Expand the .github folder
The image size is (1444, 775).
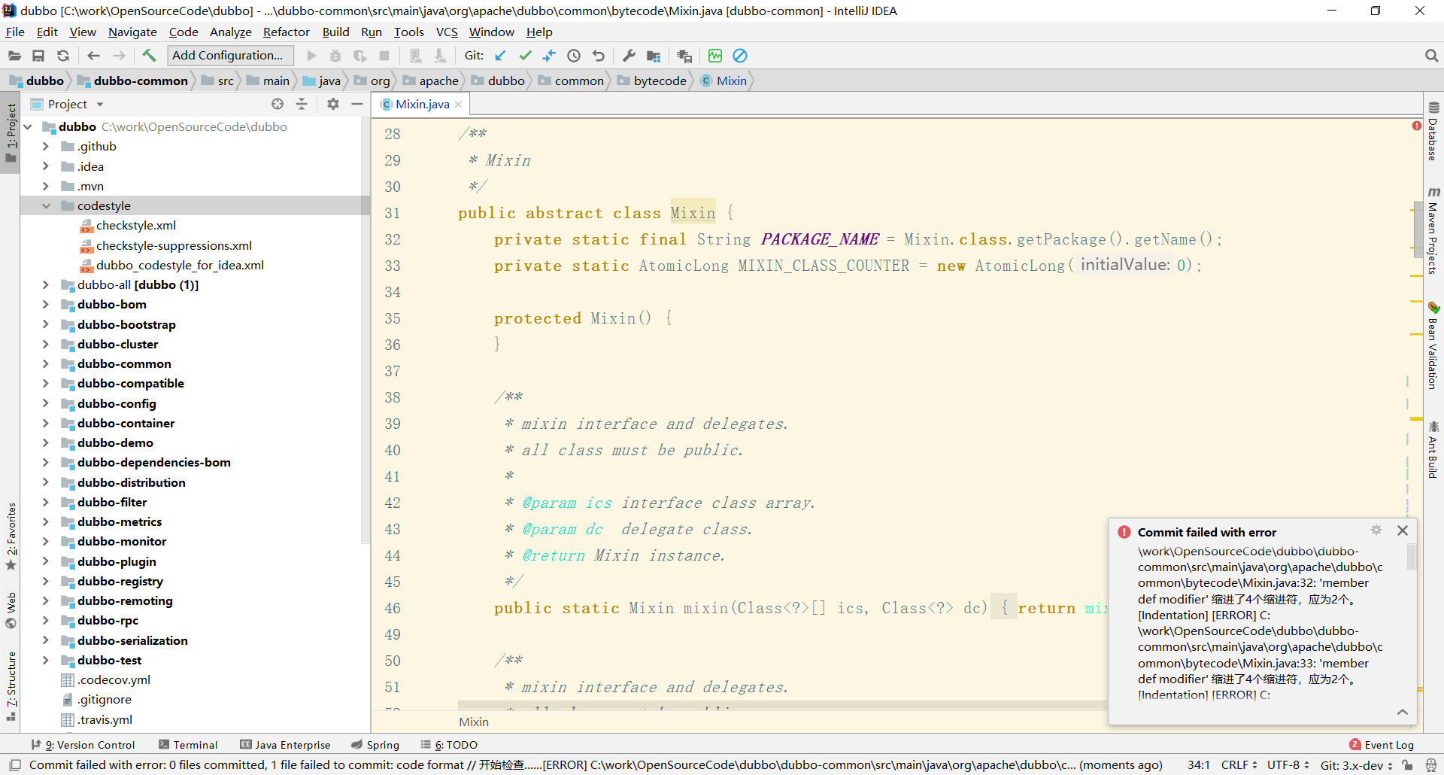coord(45,146)
